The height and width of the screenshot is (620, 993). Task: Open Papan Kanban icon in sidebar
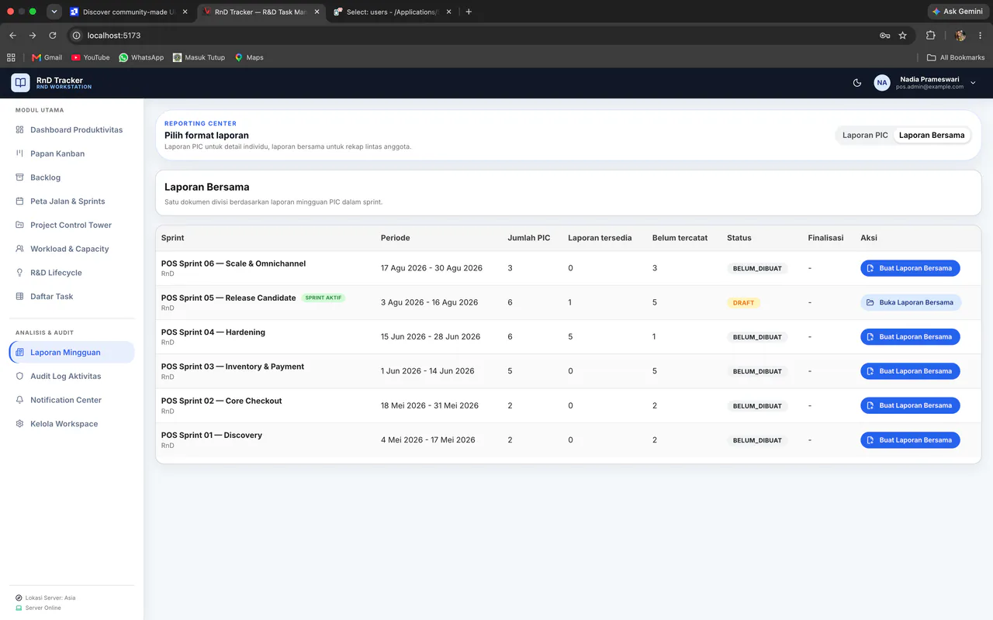19,153
